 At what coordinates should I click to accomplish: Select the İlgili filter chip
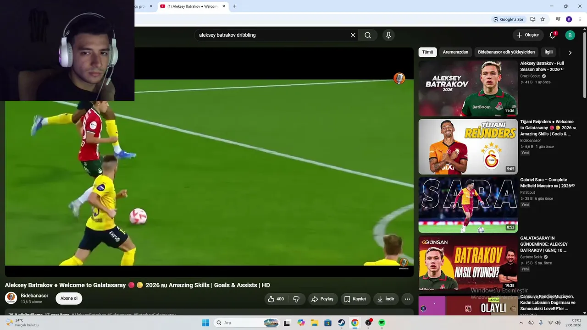(x=548, y=52)
